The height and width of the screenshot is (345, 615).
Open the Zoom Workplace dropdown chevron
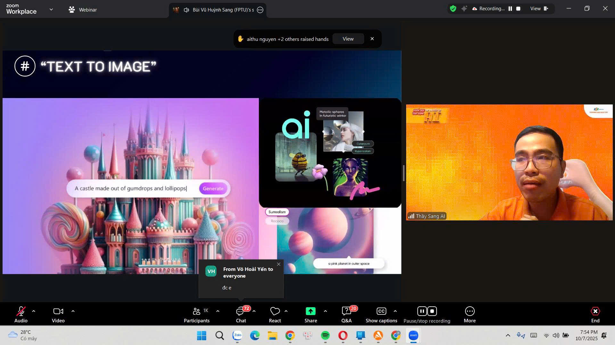51,10
